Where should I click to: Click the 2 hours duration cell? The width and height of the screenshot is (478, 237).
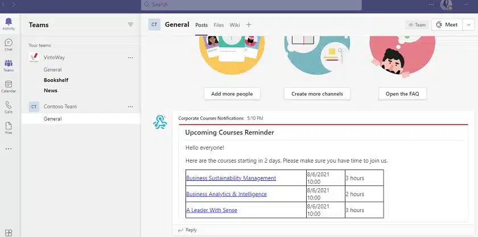click(x=364, y=194)
